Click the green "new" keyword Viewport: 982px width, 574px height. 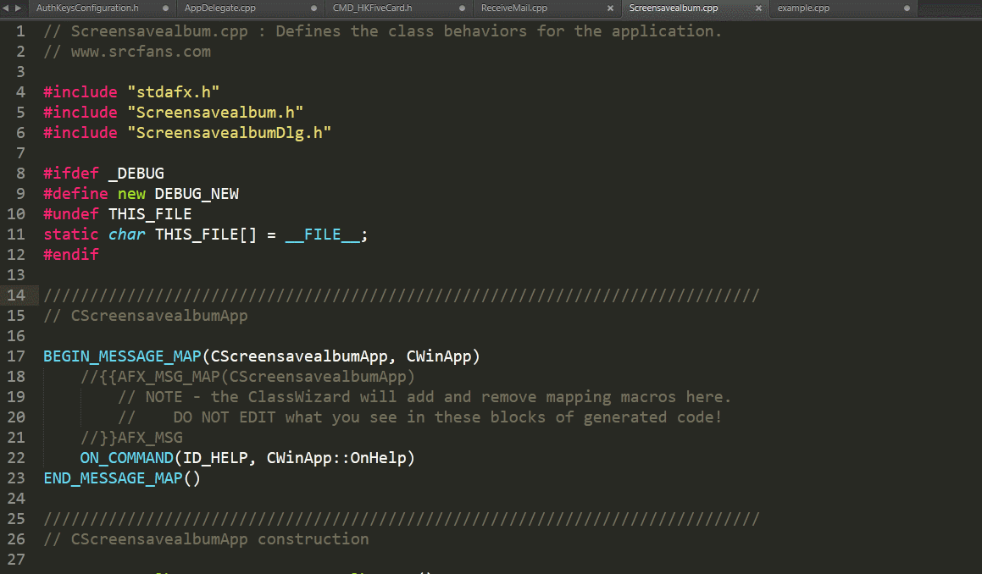pos(131,194)
